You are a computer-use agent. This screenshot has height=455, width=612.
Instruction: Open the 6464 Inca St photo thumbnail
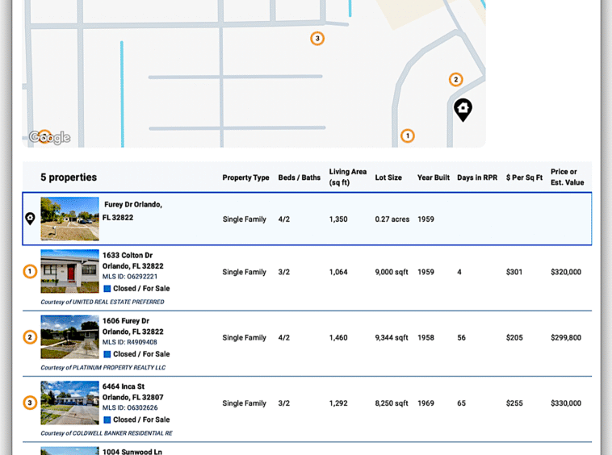coord(69,403)
